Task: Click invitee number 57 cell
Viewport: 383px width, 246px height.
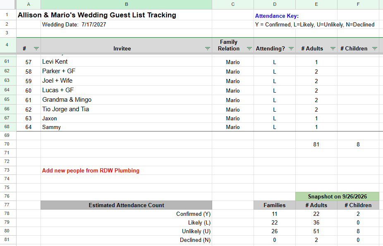Action: 29,62
